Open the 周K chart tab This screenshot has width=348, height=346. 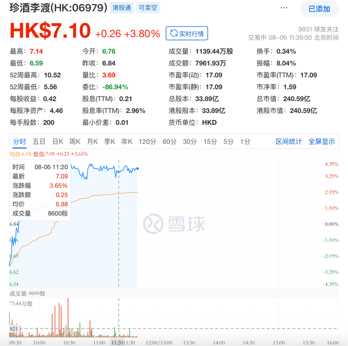click(x=75, y=141)
